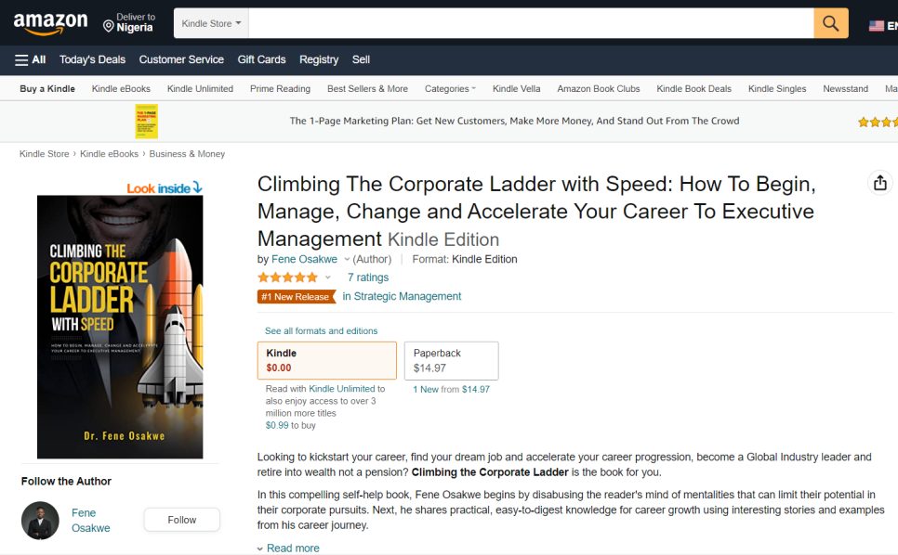Image resolution: width=898 pixels, height=555 pixels.
Task: Click the book cover Look inside image
Action: (120, 325)
